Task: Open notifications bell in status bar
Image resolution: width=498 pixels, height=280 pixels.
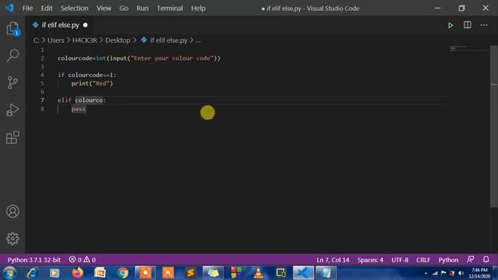Action: (x=486, y=259)
